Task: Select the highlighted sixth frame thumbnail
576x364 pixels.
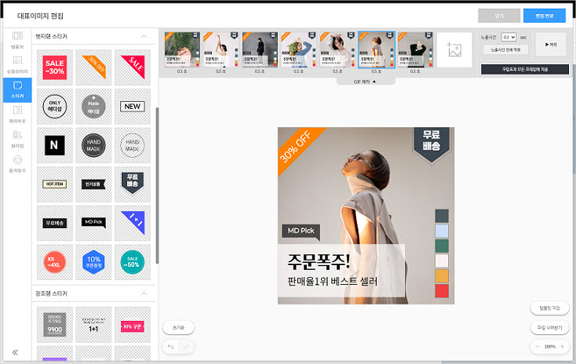Action: pos(377,49)
